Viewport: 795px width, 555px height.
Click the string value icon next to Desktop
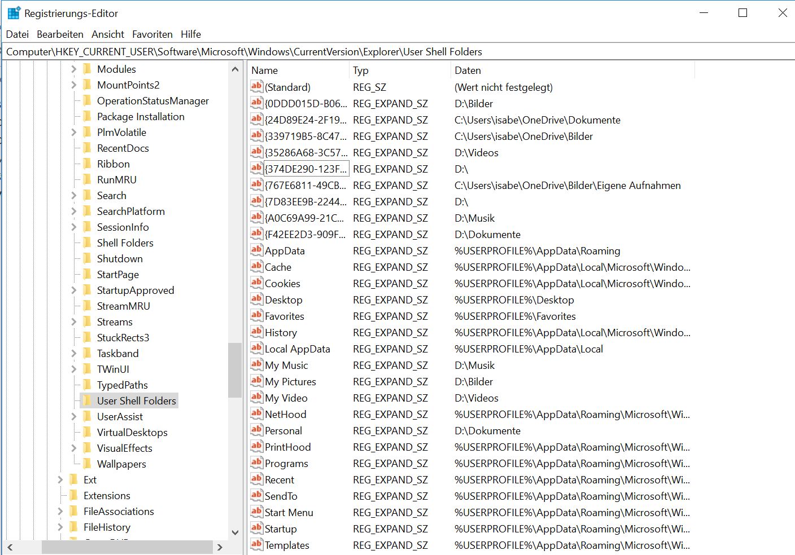[257, 299]
